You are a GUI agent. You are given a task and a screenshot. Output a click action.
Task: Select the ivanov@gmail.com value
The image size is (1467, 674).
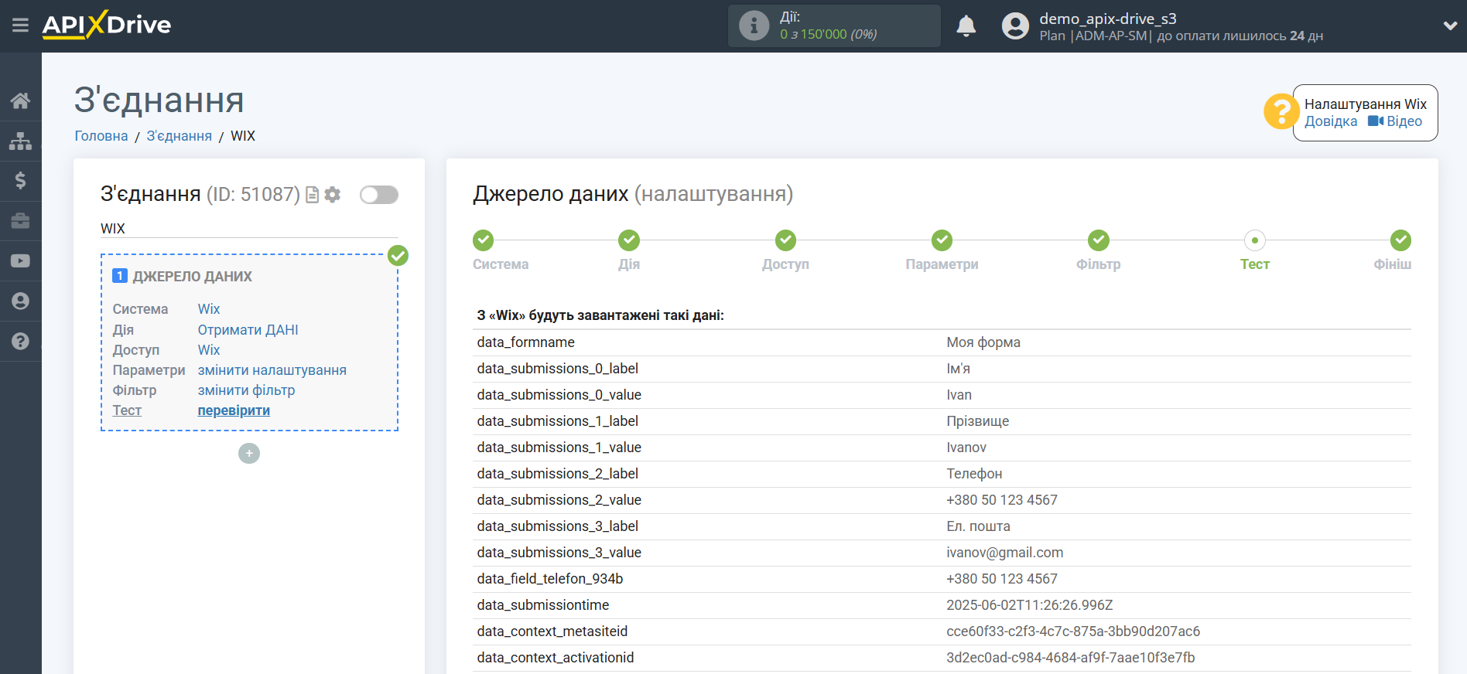pyautogui.click(x=1005, y=553)
